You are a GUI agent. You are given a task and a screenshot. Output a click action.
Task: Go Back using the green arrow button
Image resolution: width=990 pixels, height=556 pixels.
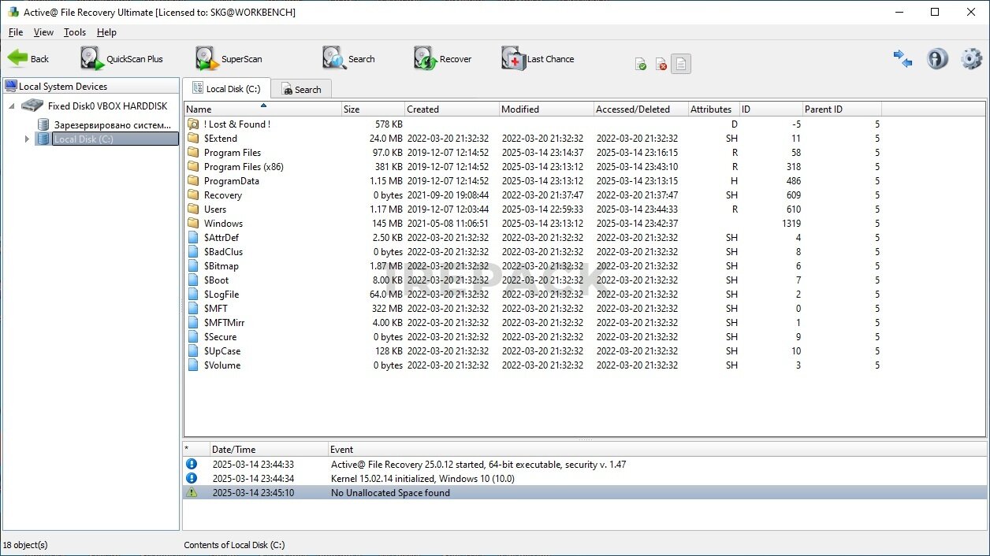point(28,59)
